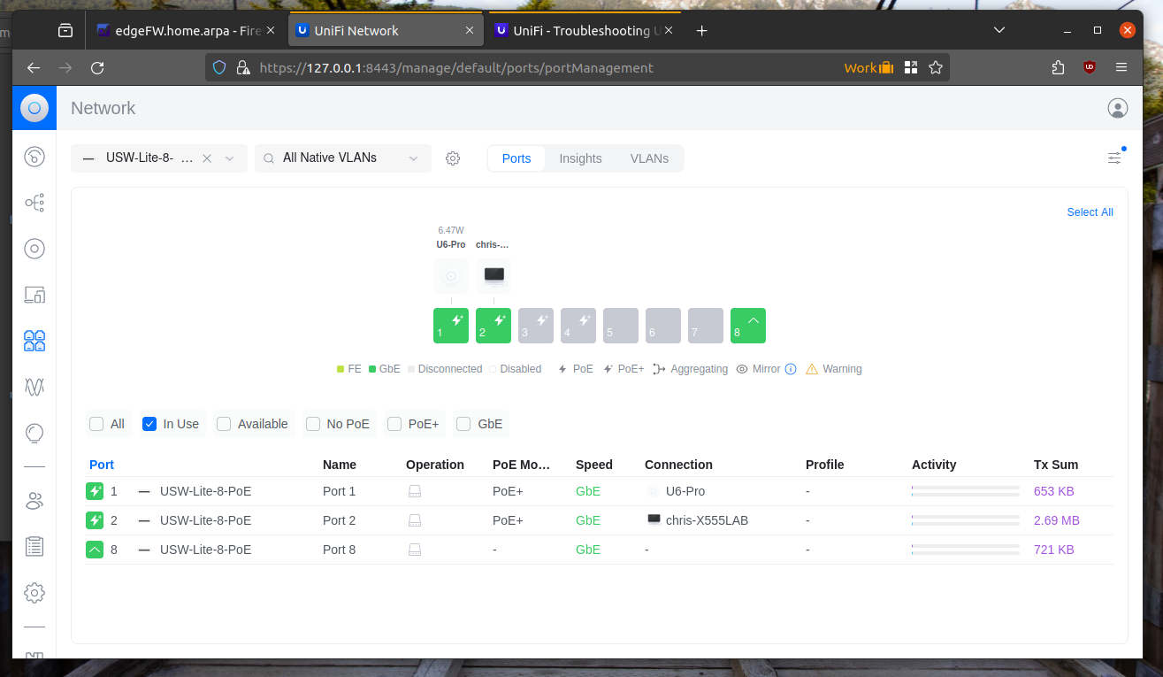Click the Select All link
The height and width of the screenshot is (677, 1163).
pos(1090,212)
